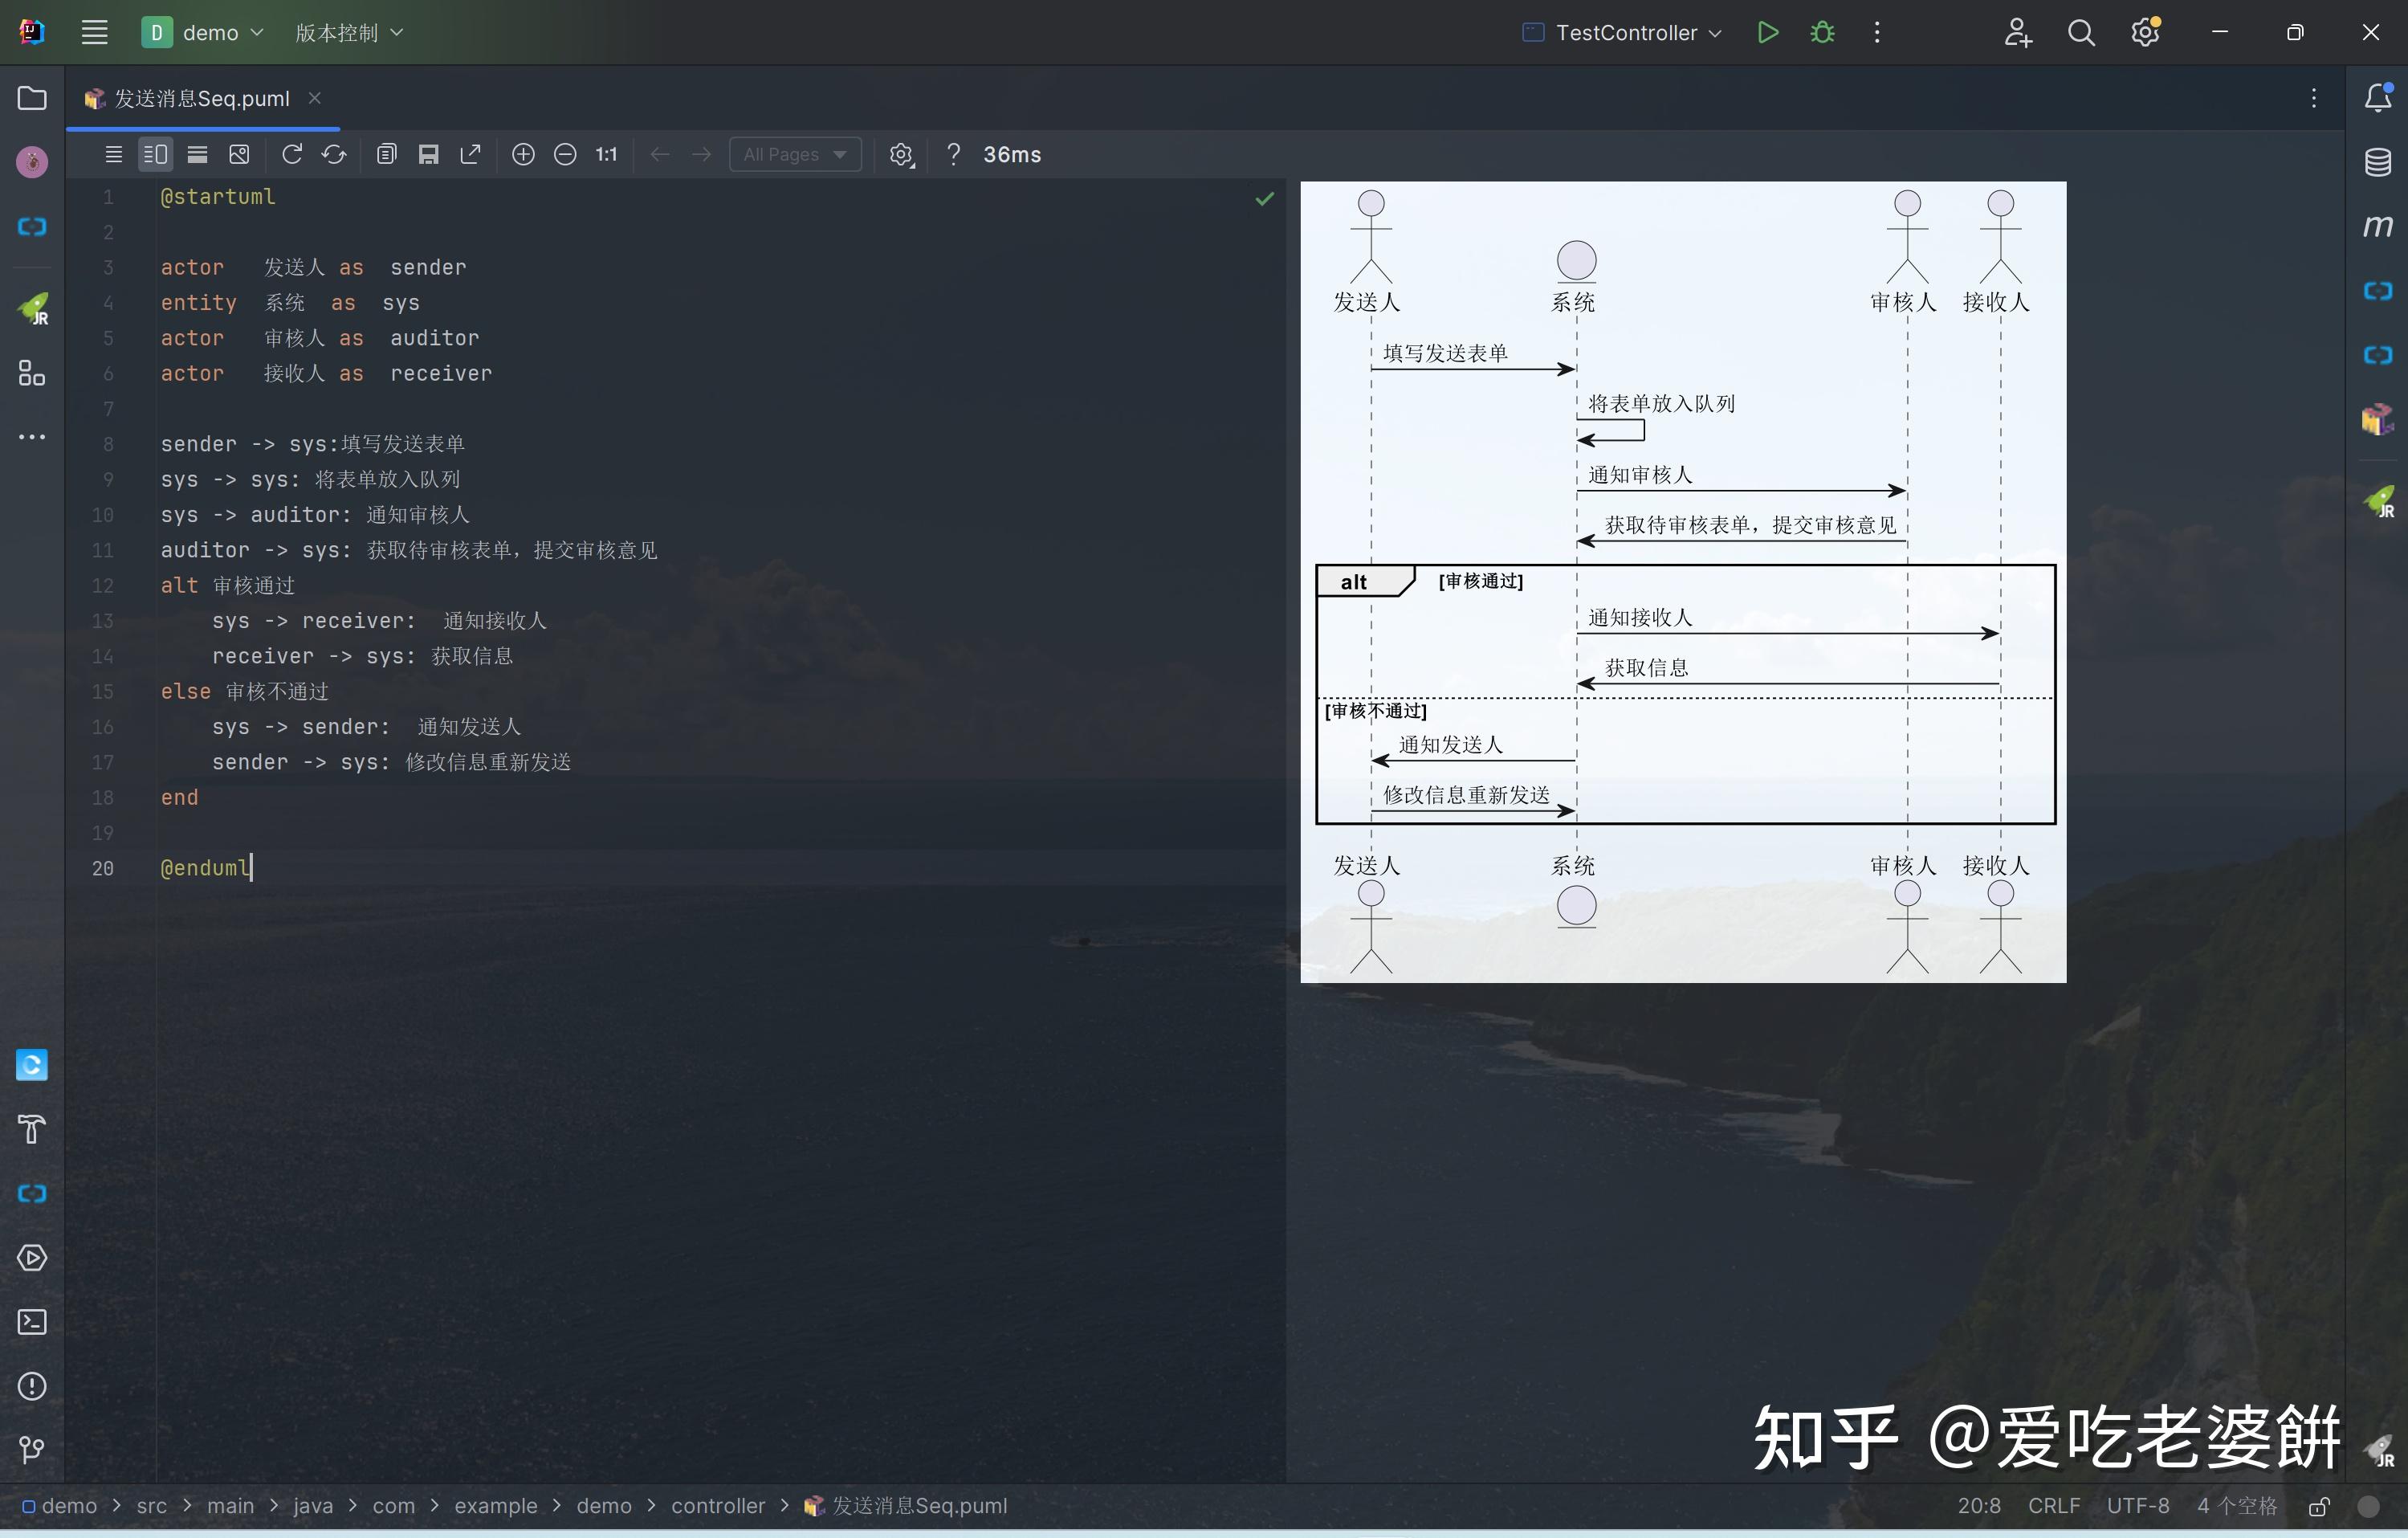Open the main hamburger menu
The height and width of the screenshot is (1538, 2408).
click(94, 31)
